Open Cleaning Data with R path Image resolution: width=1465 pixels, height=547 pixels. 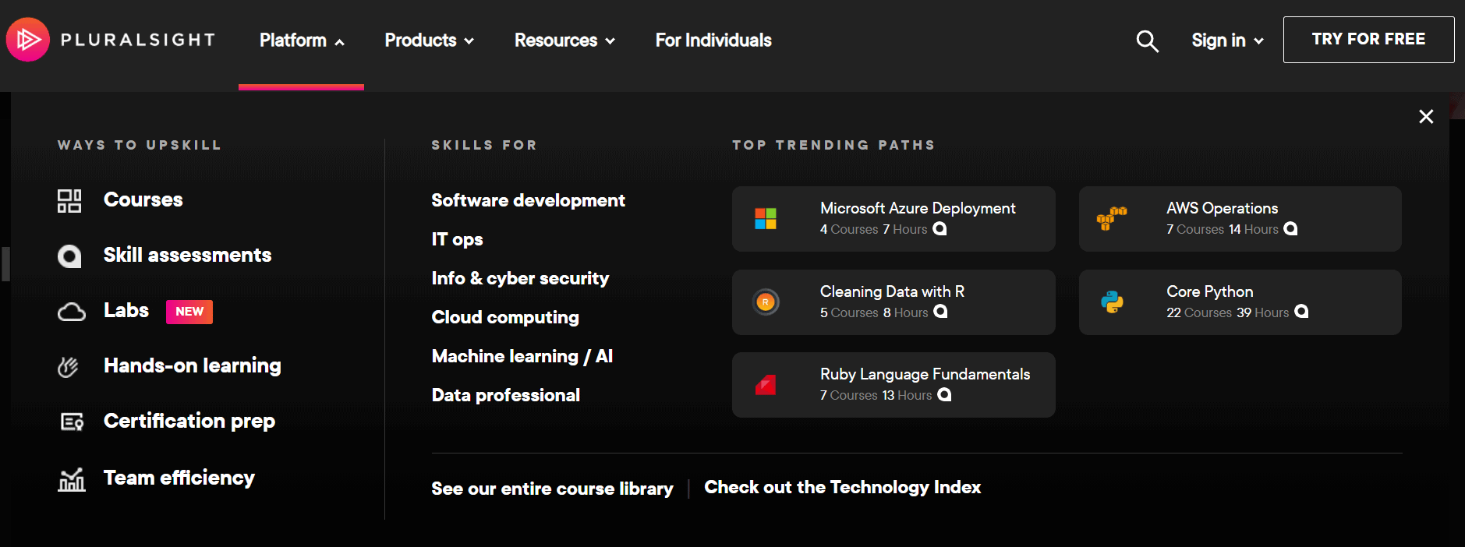point(894,302)
